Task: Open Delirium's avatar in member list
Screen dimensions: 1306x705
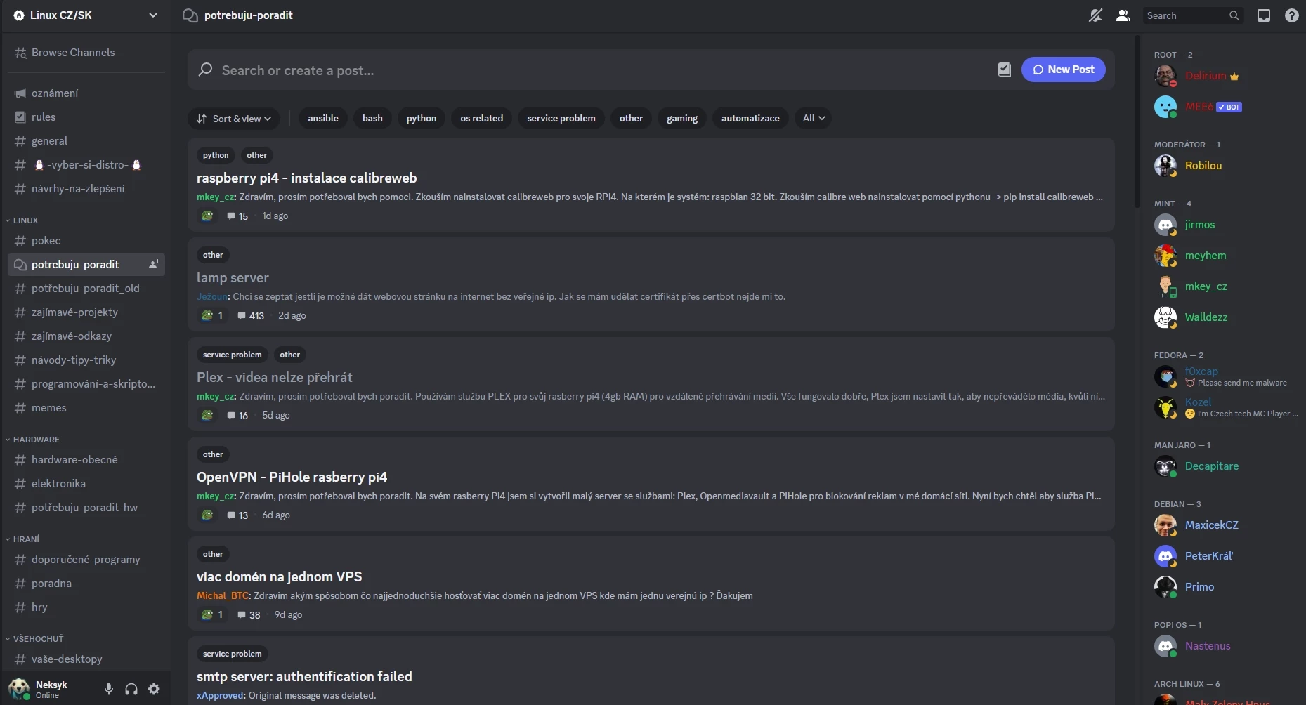Action: tap(1165, 76)
